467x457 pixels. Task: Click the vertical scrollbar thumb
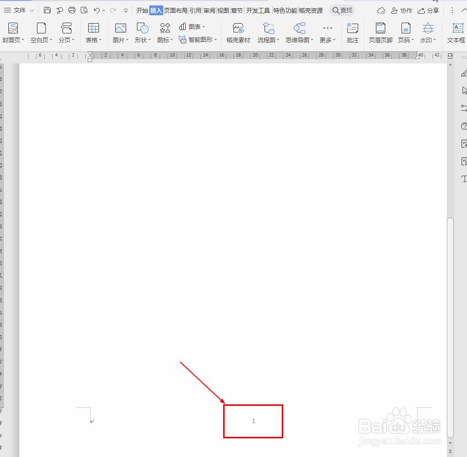tap(450, 328)
